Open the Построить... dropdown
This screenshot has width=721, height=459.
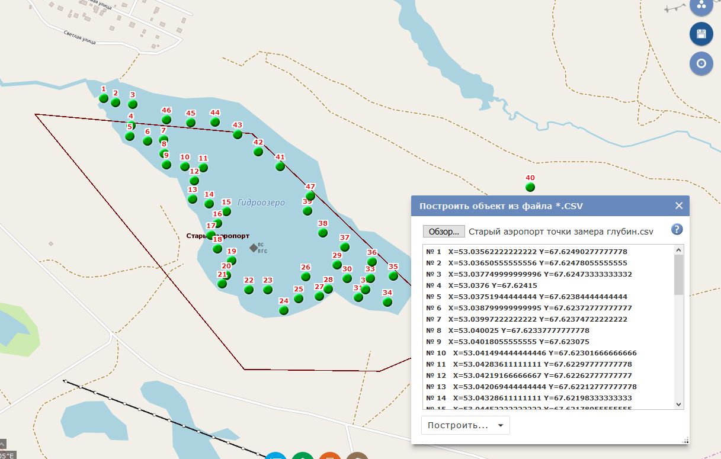[x=466, y=425]
